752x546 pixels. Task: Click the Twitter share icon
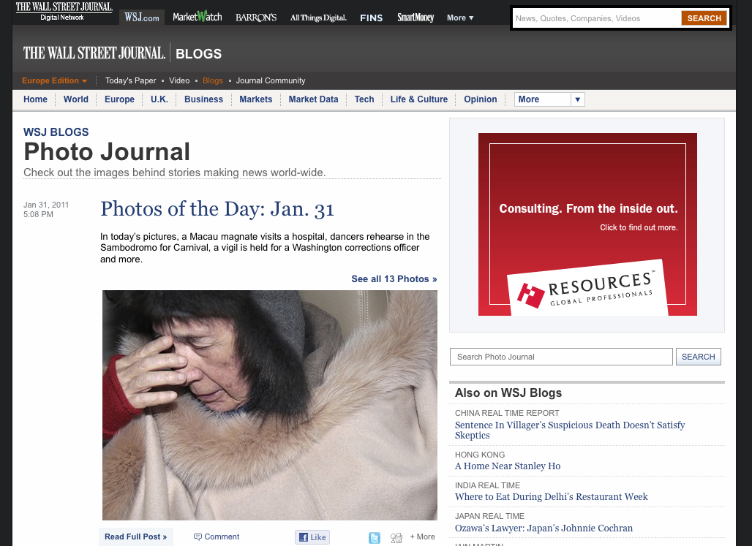[x=375, y=538]
